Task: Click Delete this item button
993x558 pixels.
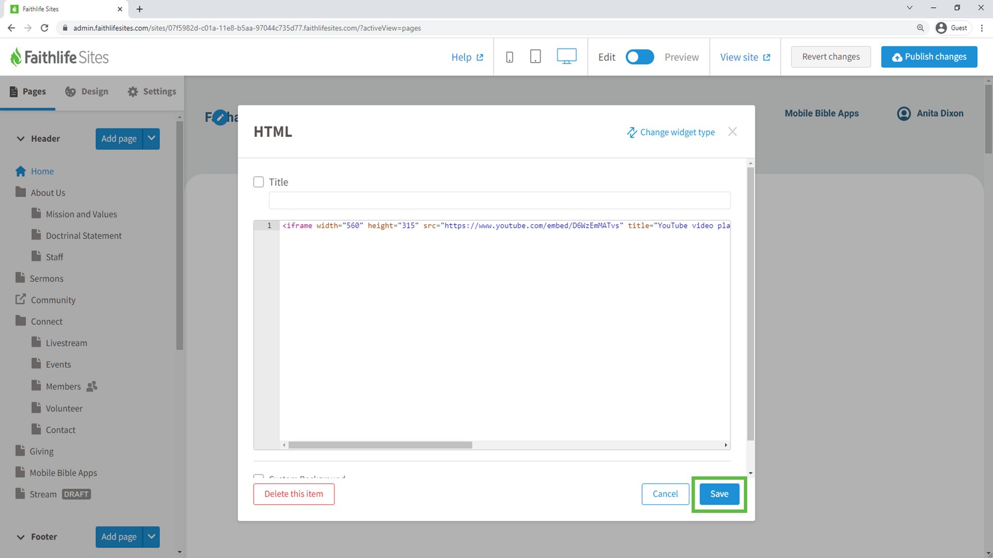Action: tap(294, 494)
